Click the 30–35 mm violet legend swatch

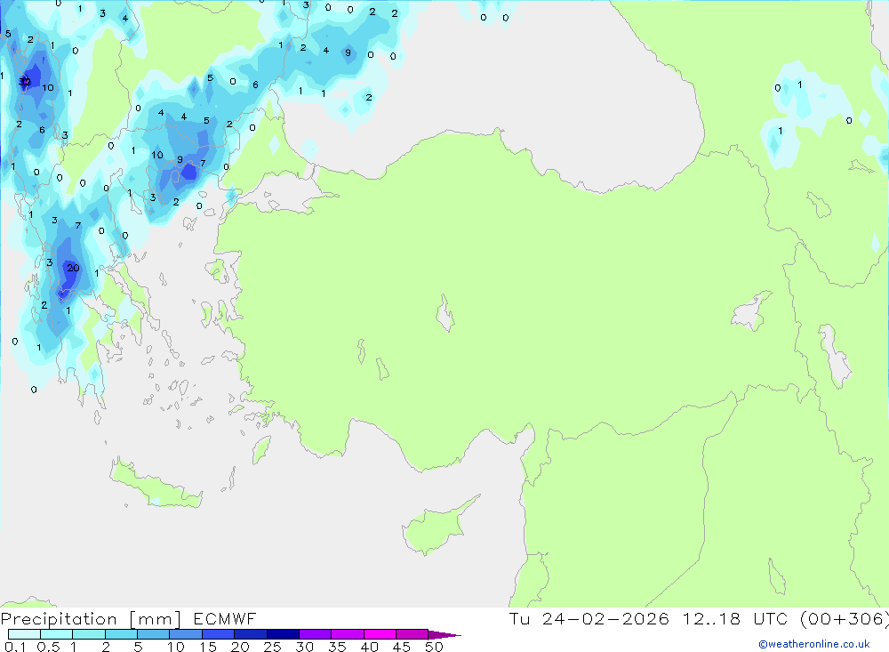(x=315, y=634)
